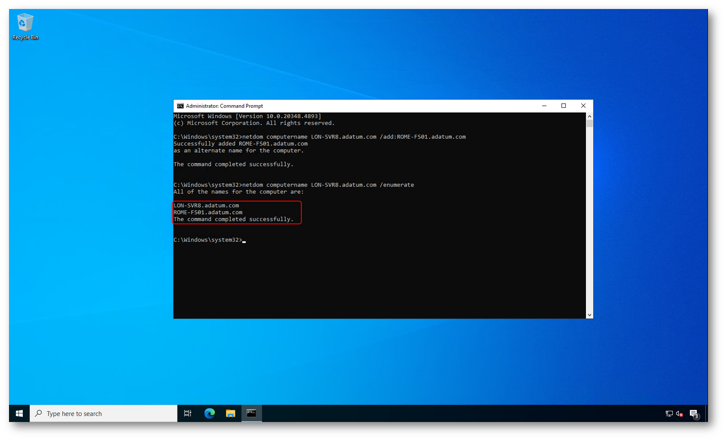Click ROME-FS01.adatum.com in the red-boxed output
Screen dimensions: 726x440
[208, 212]
